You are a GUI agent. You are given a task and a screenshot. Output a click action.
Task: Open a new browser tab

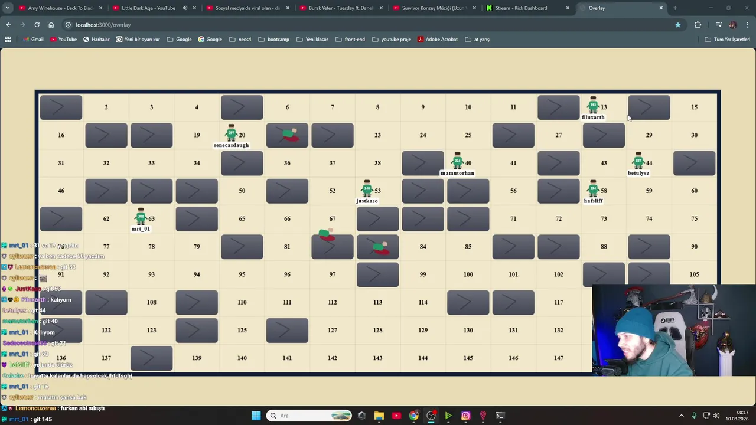click(675, 8)
